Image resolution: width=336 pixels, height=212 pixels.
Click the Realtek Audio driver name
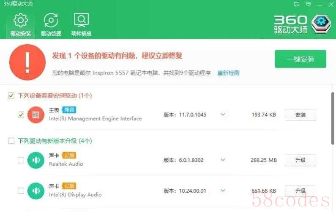click(x=66, y=164)
